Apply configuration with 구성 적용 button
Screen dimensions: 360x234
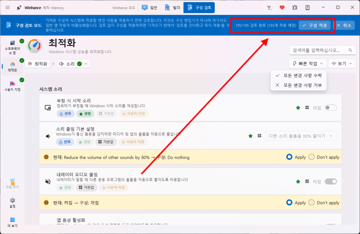pos(315,25)
